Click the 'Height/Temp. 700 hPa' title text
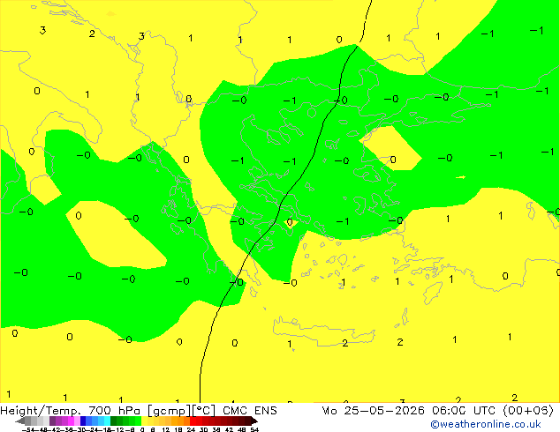560x432 pixels. tap(71, 410)
